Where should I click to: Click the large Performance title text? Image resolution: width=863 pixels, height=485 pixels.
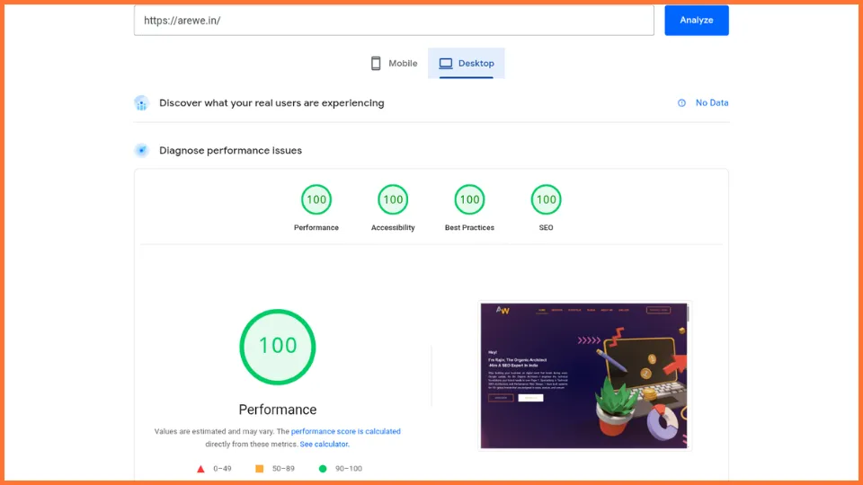(x=278, y=410)
